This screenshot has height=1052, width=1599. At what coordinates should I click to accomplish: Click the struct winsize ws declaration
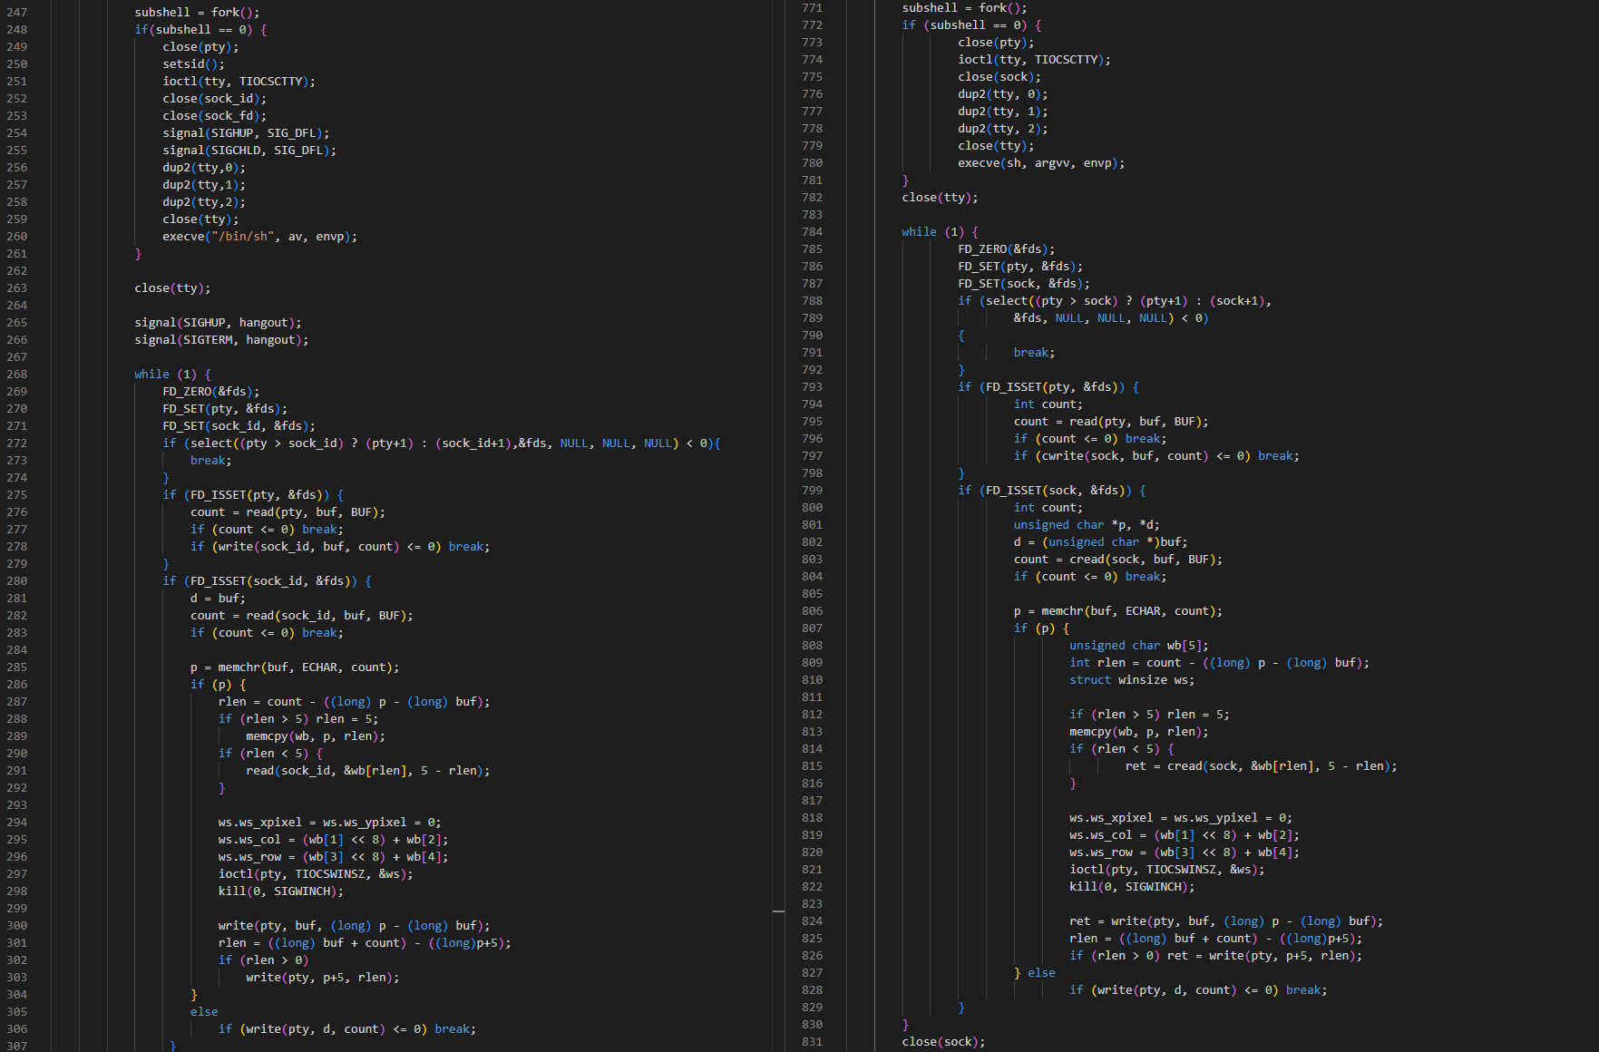click(1132, 680)
